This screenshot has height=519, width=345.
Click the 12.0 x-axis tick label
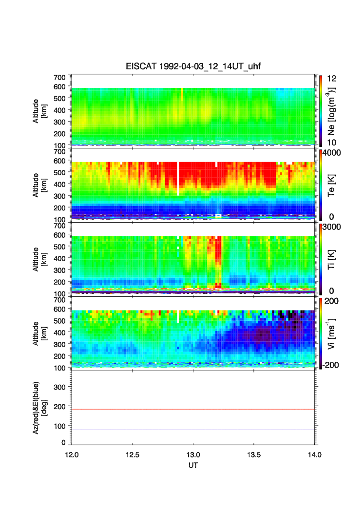pyautogui.click(x=72, y=455)
